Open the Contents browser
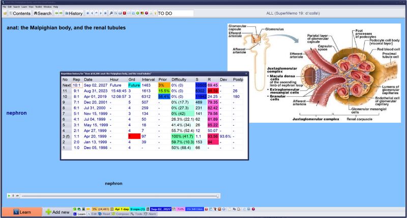Viewport: 407px width, 218px height. [20, 13]
